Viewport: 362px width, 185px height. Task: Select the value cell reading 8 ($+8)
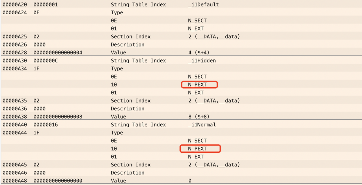[199, 116]
